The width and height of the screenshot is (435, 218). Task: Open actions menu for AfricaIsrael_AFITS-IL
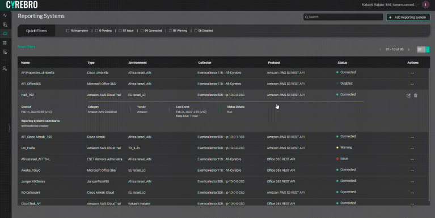tap(412, 159)
